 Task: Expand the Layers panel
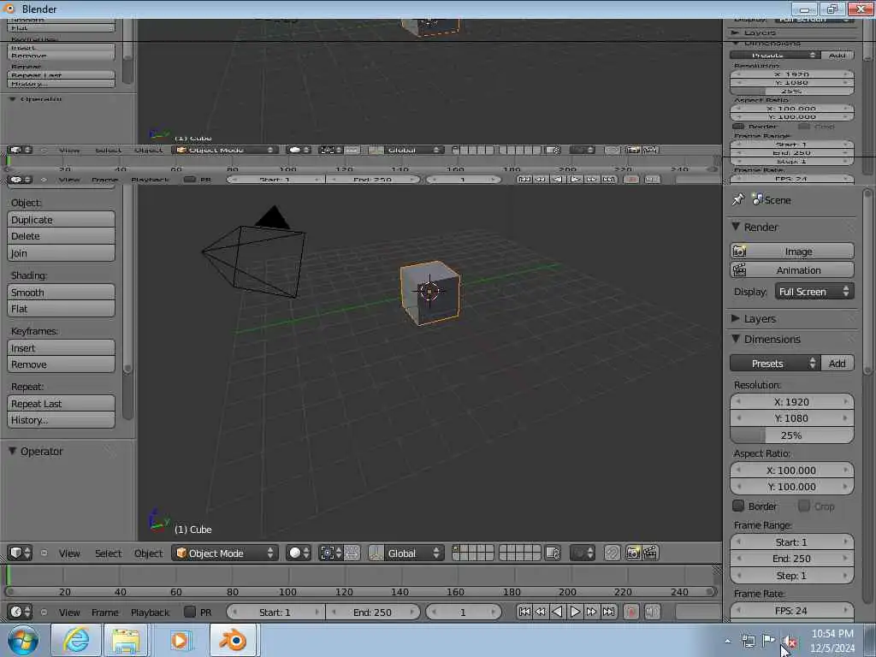[x=736, y=318]
